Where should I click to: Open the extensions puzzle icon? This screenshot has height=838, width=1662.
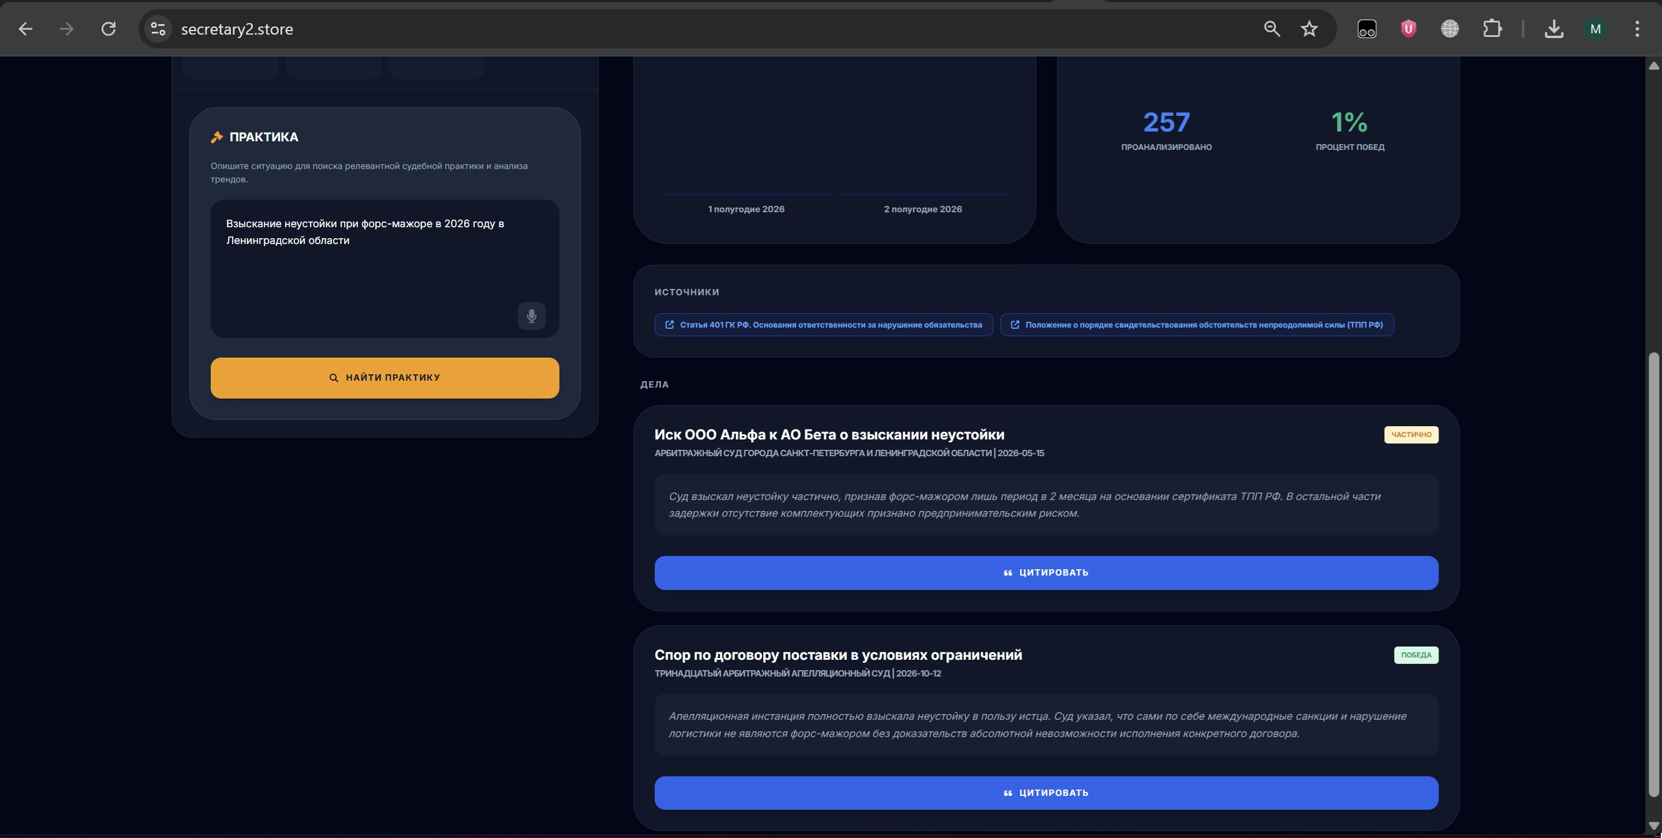[x=1492, y=29]
